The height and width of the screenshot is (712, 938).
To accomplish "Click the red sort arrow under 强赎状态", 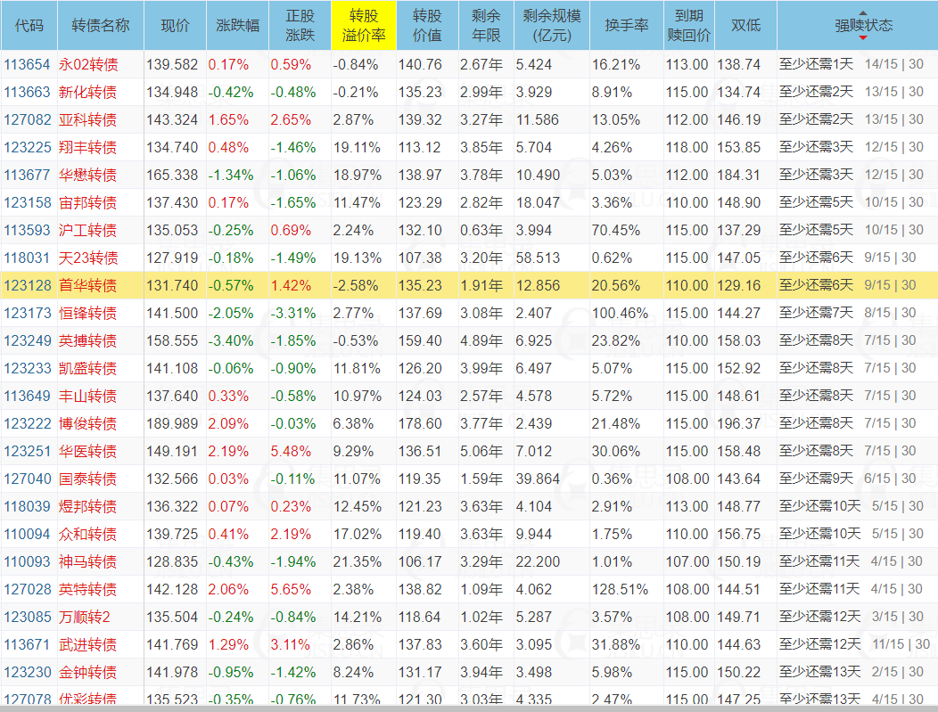I will click(862, 38).
